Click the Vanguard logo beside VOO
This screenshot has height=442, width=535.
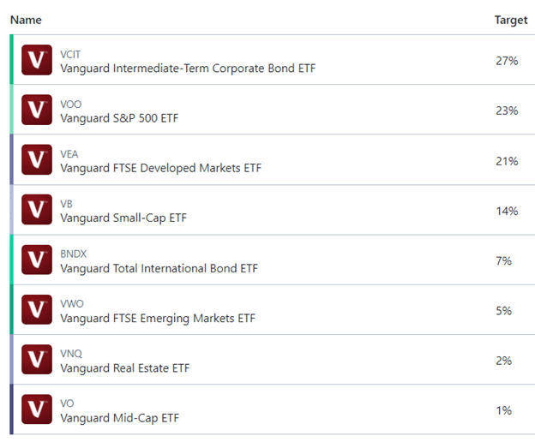click(x=37, y=110)
